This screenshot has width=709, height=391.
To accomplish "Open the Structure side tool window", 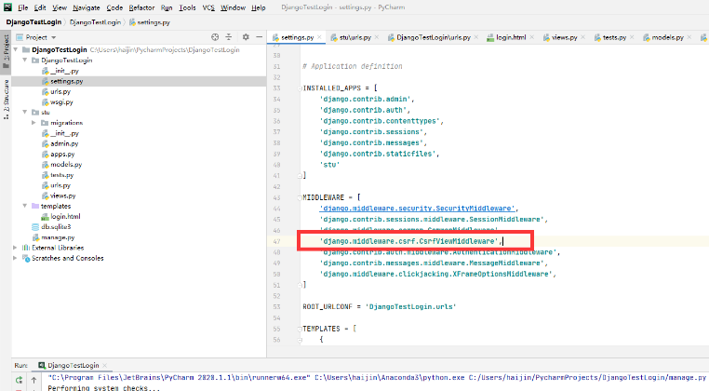I will pos(5,94).
